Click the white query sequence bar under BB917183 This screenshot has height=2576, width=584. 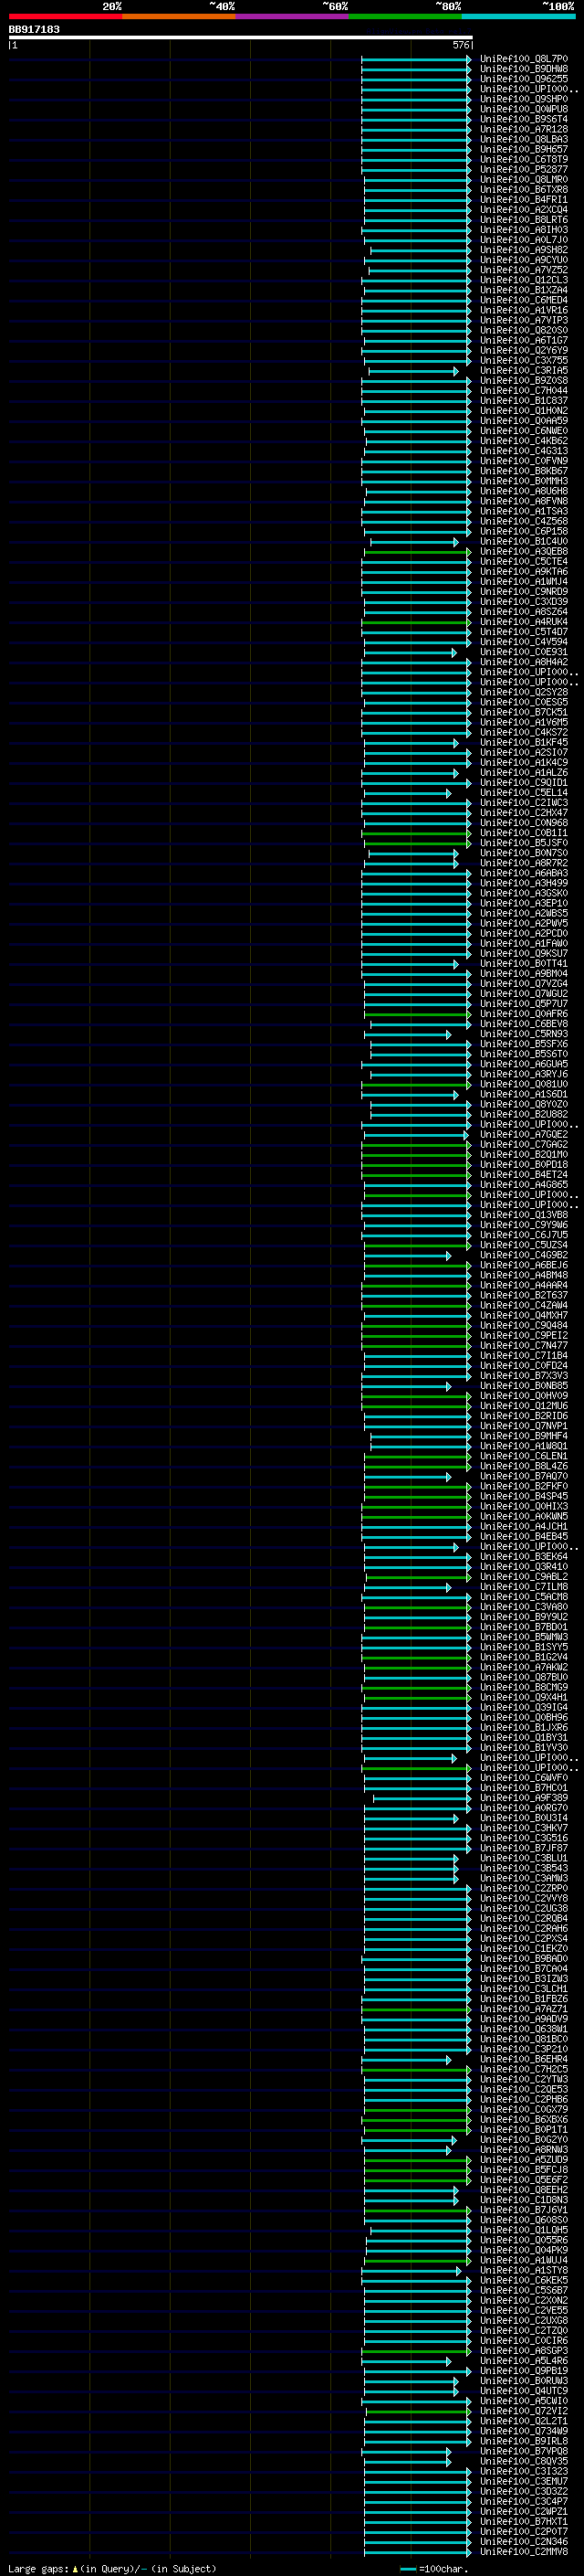pos(241,37)
